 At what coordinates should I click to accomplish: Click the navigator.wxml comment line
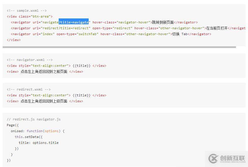[30, 60]
